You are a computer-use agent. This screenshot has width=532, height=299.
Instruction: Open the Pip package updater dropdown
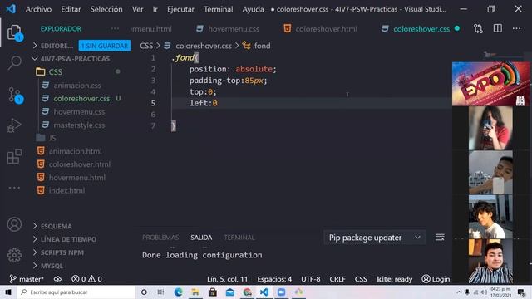point(374,238)
